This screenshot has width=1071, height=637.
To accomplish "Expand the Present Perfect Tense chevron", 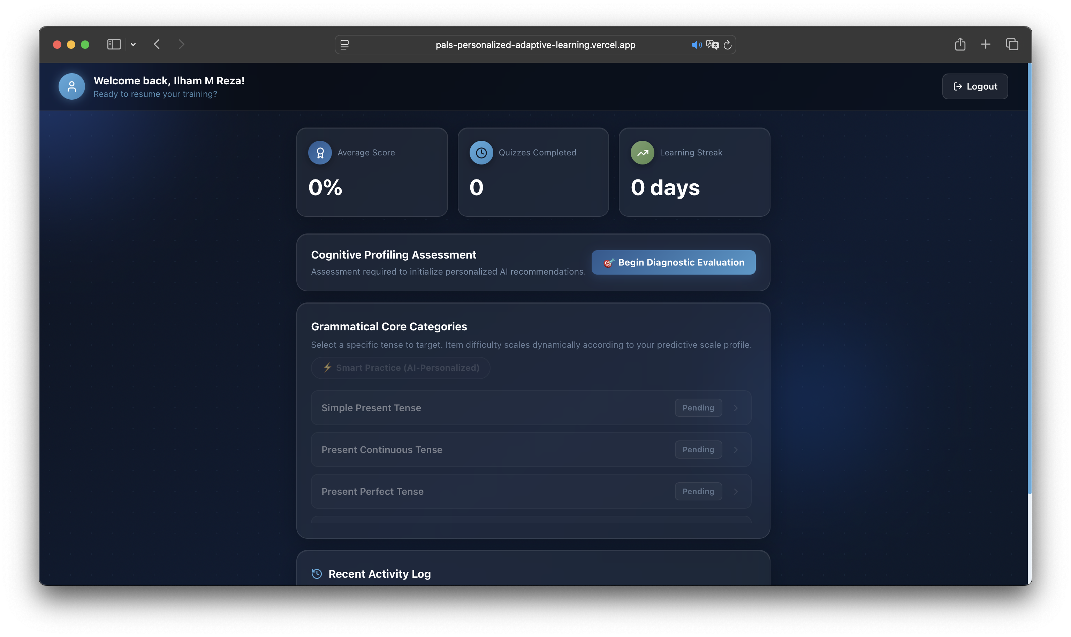I will tap(736, 491).
